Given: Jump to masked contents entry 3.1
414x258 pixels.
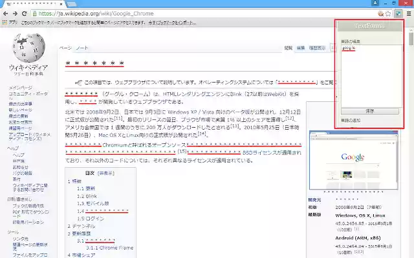Looking at the screenshot, I should pos(96,241).
